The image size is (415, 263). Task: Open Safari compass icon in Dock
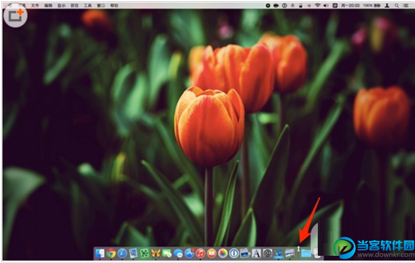tap(122, 253)
